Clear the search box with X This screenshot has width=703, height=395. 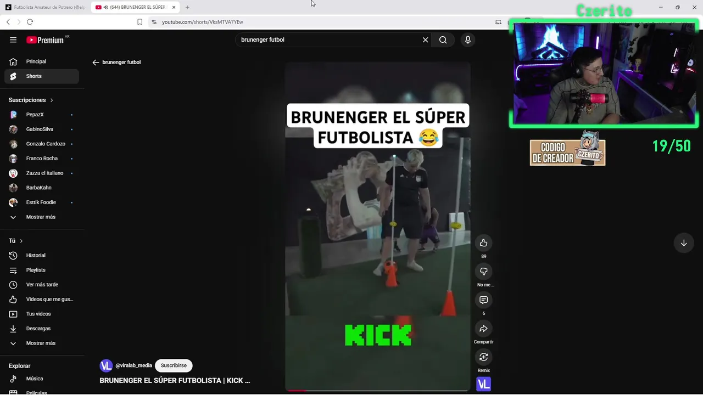425,39
